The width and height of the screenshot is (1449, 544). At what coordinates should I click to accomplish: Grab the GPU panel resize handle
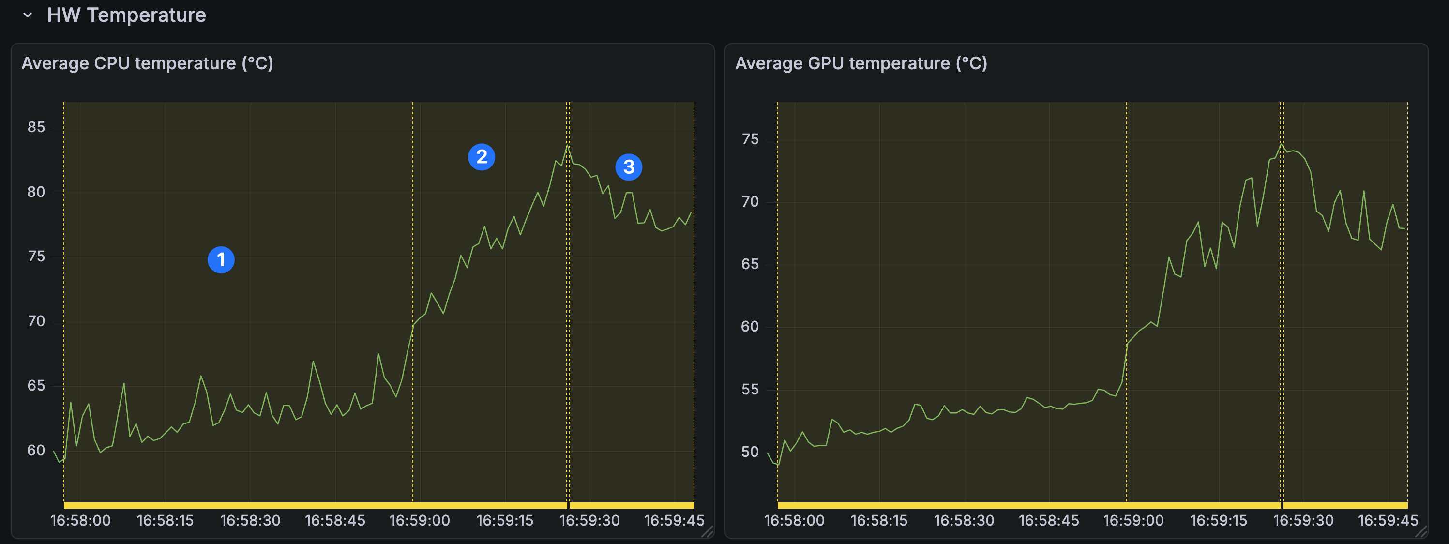pos(1421,531)
